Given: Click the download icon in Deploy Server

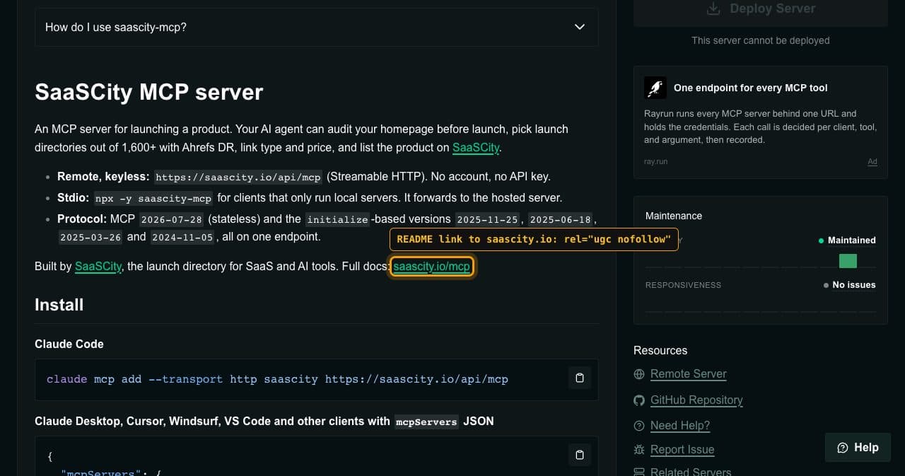Looking at the screenshot, I should (713, 8).
